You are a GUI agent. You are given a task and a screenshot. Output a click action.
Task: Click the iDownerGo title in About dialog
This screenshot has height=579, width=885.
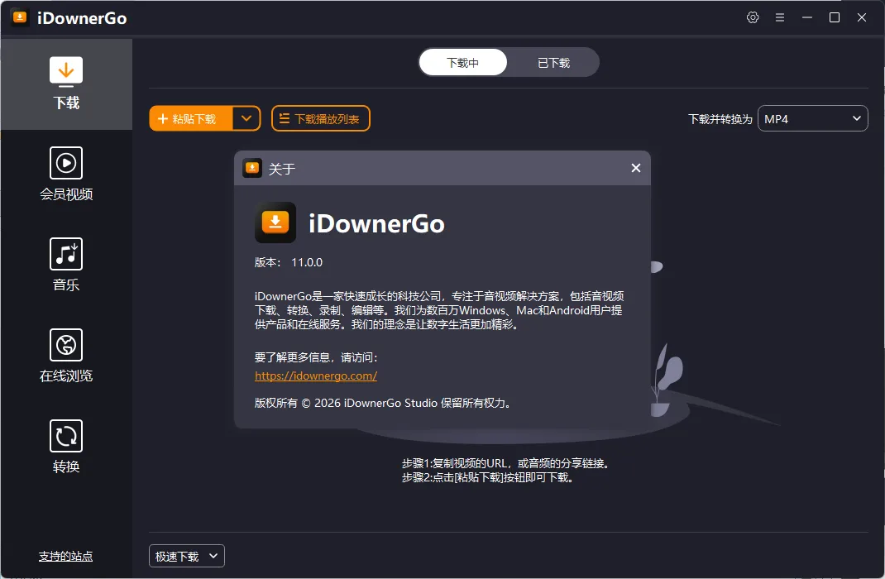pos(376,224)
